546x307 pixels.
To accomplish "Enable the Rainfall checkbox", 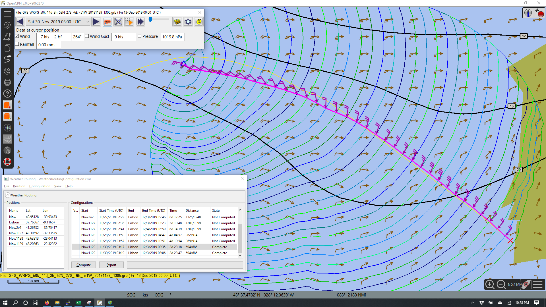I will (x=17, y=44).
